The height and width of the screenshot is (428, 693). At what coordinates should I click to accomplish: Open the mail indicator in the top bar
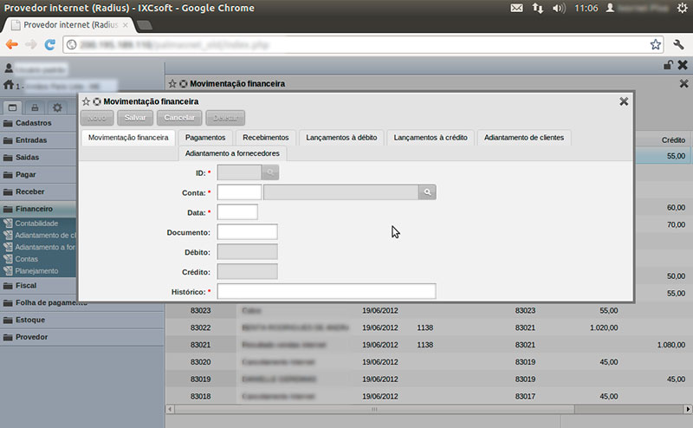(x=516, y=8)
